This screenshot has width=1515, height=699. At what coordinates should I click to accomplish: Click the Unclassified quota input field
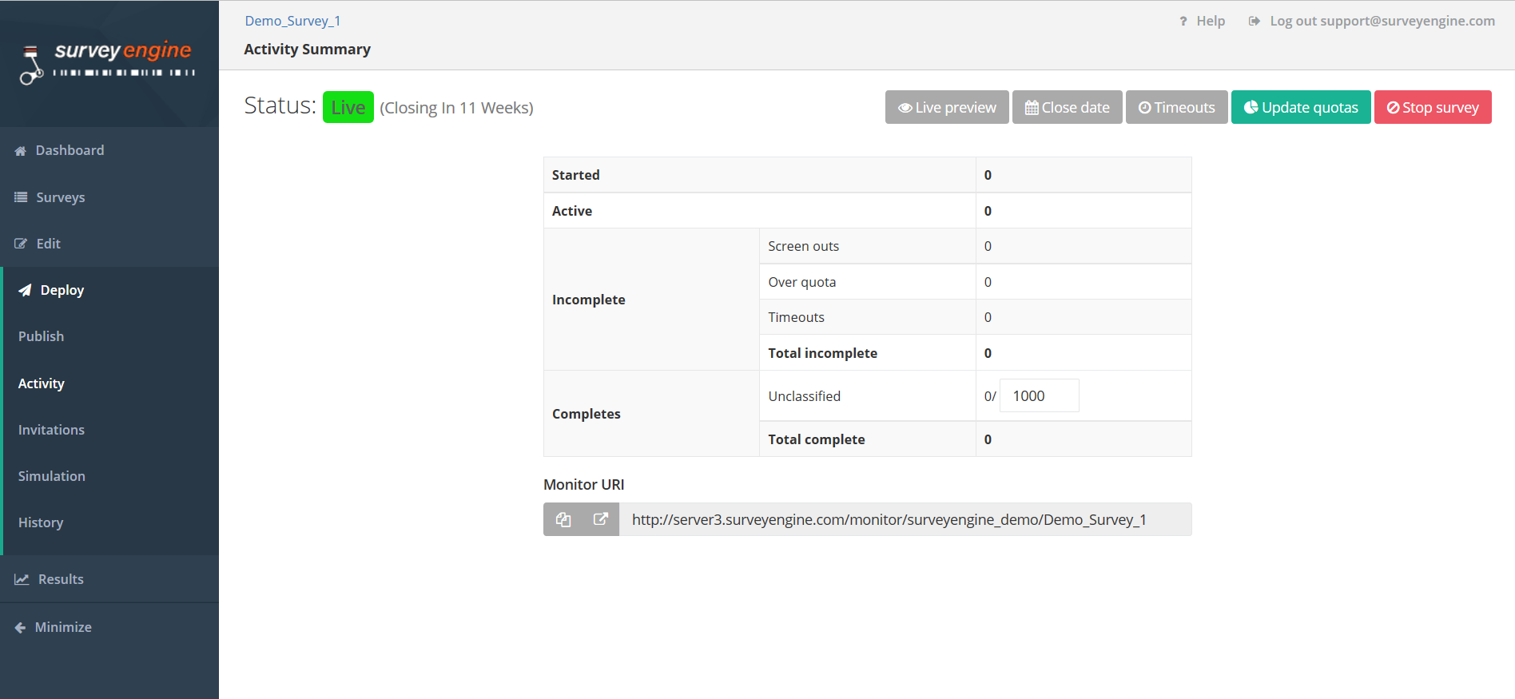point(1039,396)
